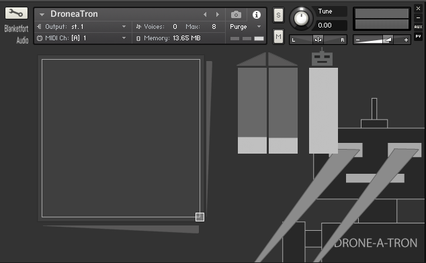
Task: Toggle the S solo button
Action: pyautogui.click(x=278, y=15)
